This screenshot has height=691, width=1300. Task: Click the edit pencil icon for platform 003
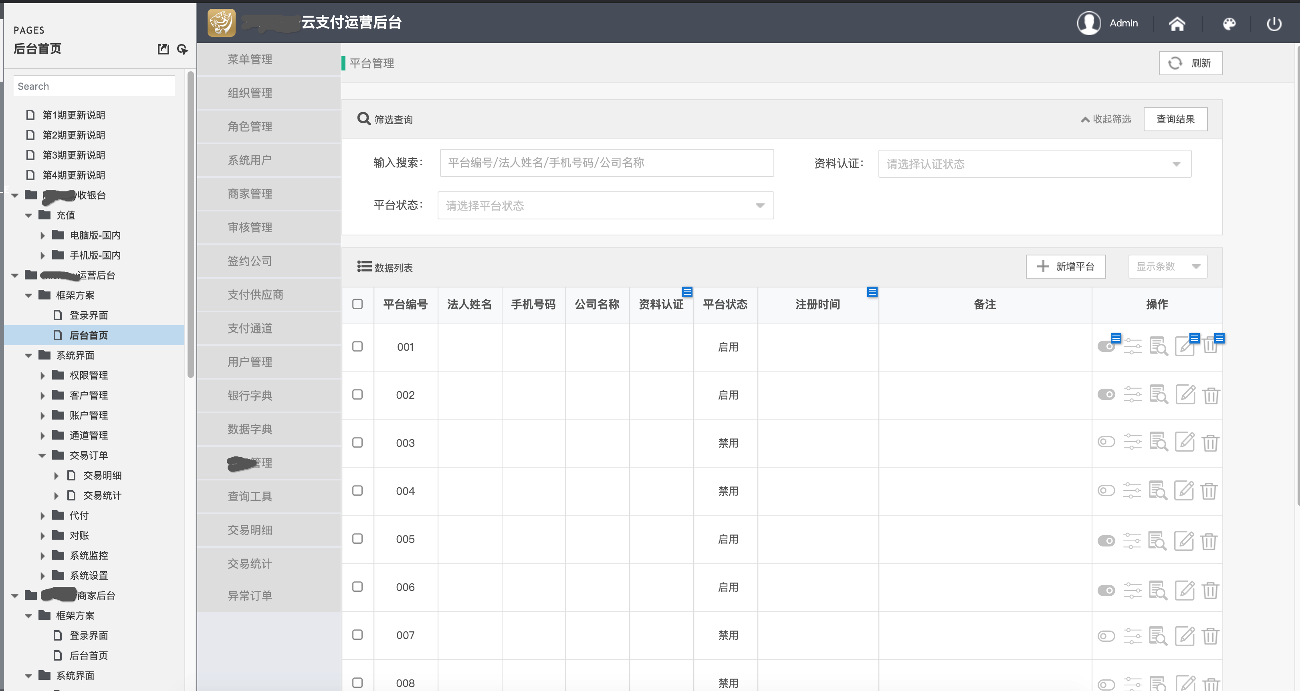(x=1185, y=442)
